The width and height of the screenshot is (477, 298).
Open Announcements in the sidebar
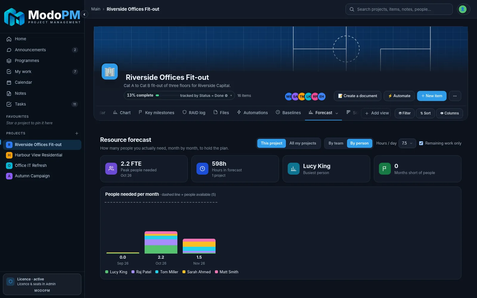coord(42,50)
